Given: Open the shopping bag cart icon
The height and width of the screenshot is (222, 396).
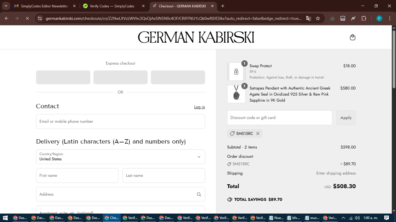Looking at the screenshot, I should (x=352, y=37).
